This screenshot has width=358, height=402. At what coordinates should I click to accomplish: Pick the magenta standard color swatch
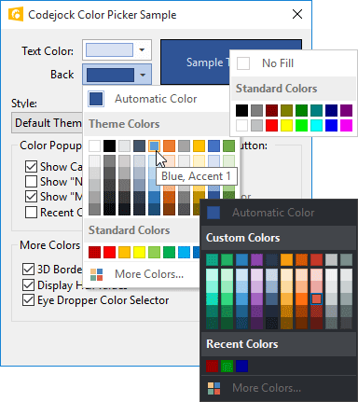[x=346, y=125]
